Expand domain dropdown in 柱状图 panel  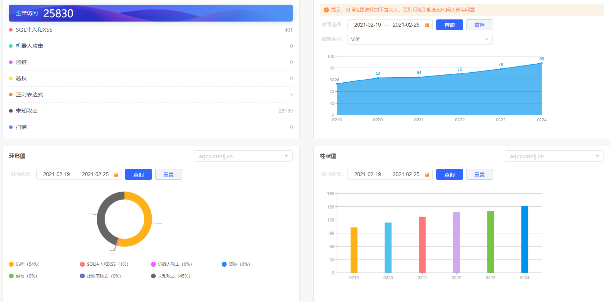pos(554,156)
